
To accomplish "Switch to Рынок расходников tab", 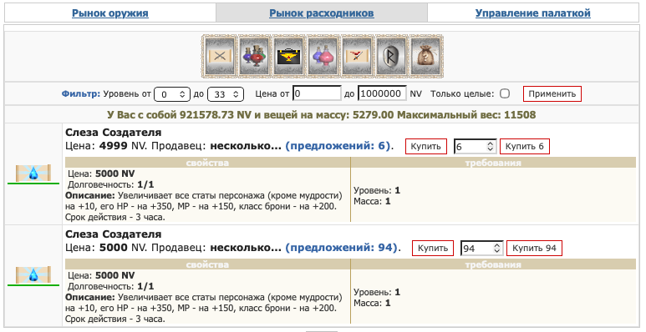I will 322,13.
